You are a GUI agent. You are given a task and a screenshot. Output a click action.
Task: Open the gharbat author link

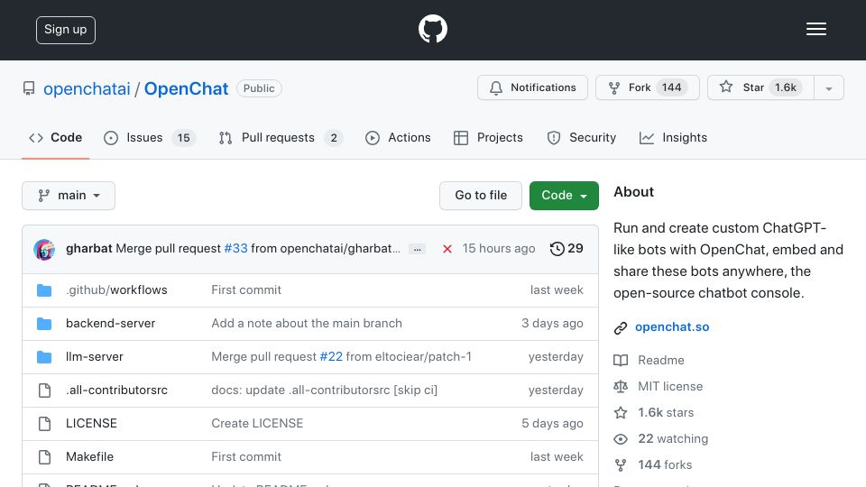point(89,249)
